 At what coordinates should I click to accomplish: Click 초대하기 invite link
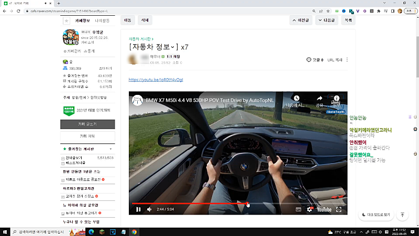coord(105,69)
